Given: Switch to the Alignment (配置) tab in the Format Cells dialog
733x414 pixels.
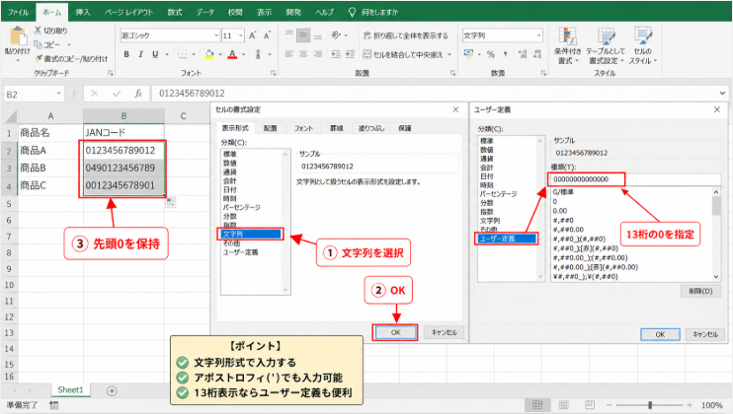Looking at the screenshot, I should coord(271,128).
